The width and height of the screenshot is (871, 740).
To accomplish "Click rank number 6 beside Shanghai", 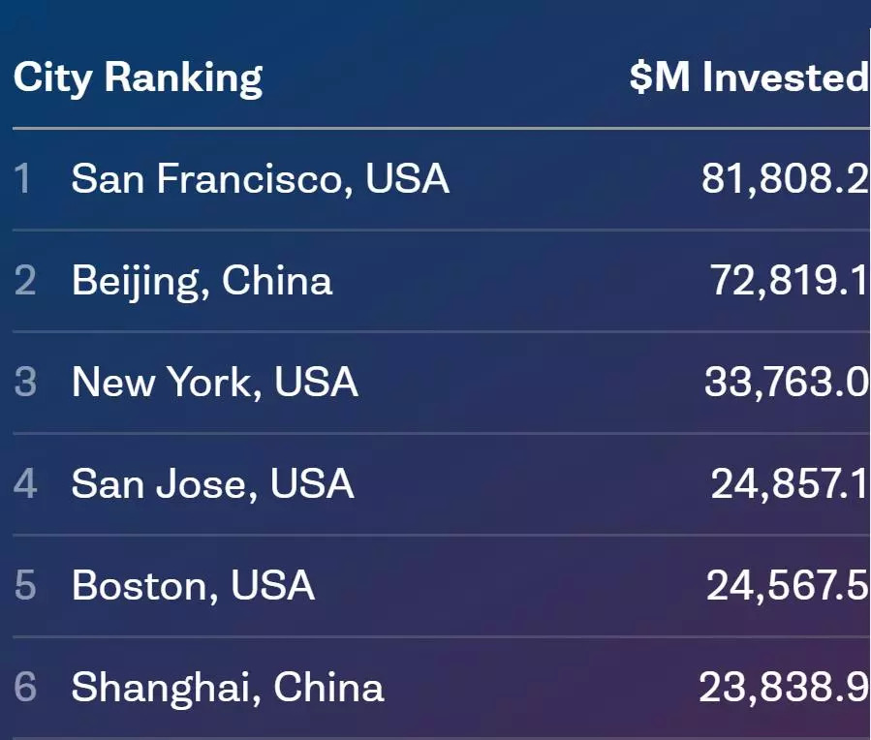I will pos(25,688).
